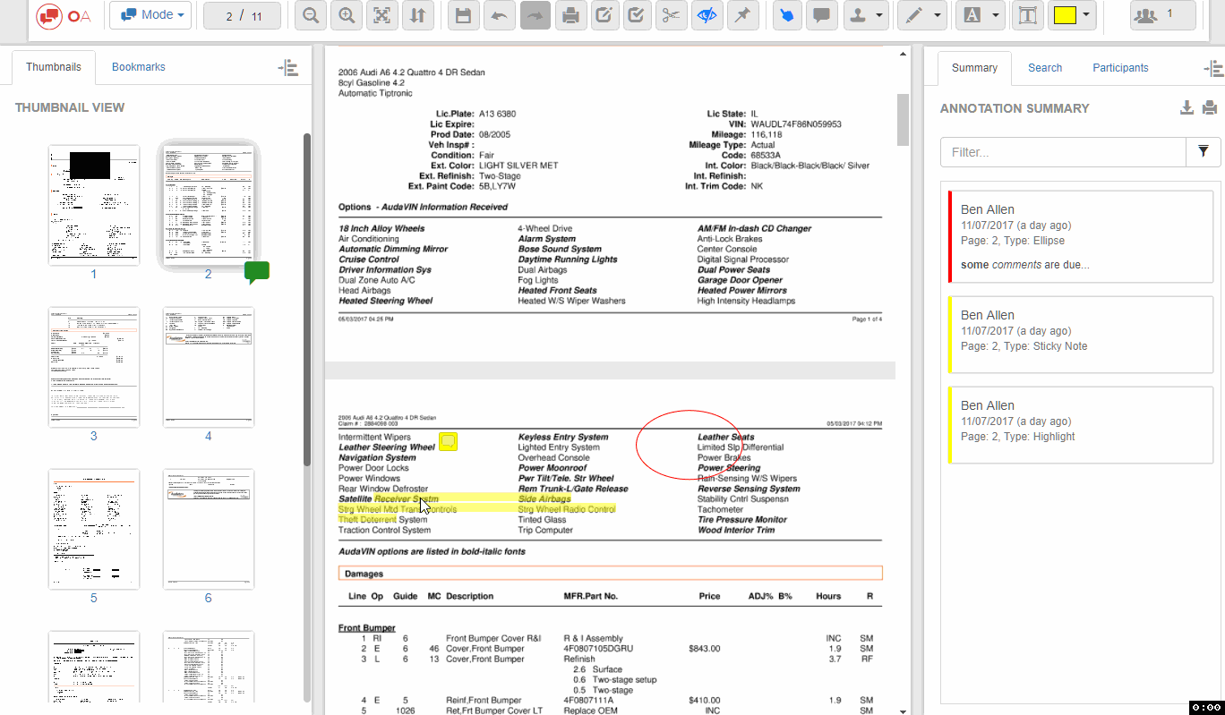Expand the color picker dropdown arrow
The height and width of the screenshot is (715, 1225).
1087,15
